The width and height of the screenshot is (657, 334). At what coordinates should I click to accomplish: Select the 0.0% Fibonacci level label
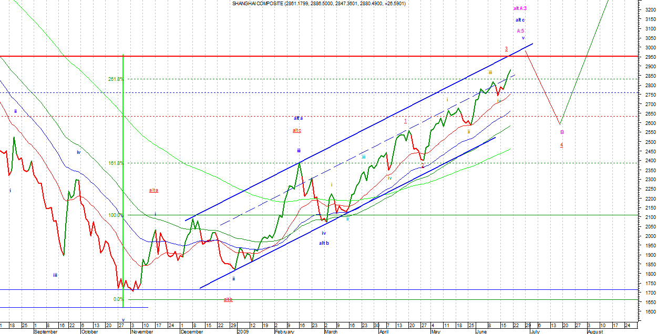coord(118,299)
